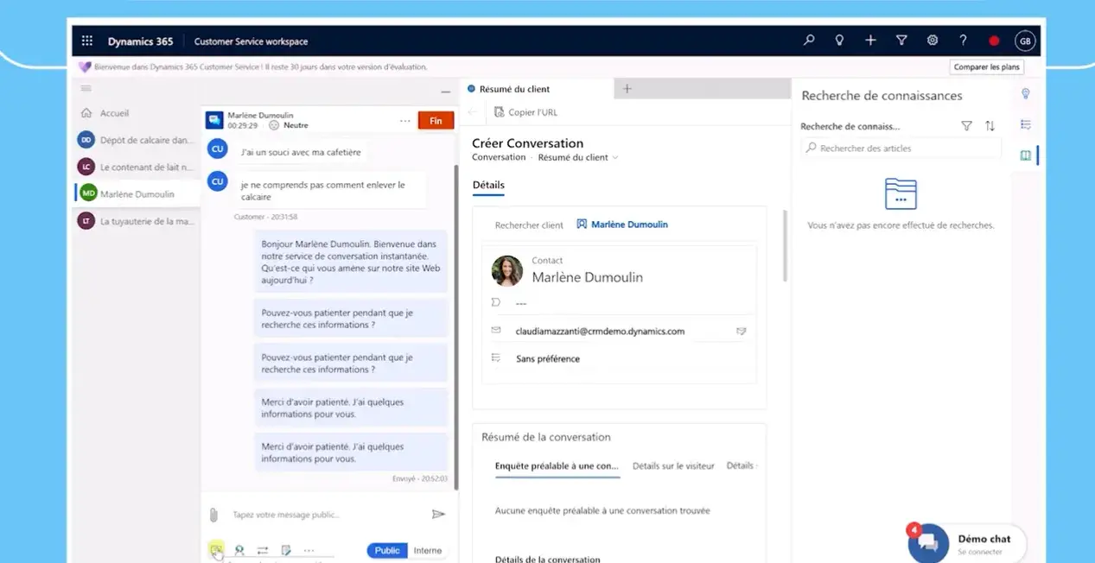Click the attachment paperclip icon
The height and width of the screenshot is (563, 1095).
pos(213,515)
